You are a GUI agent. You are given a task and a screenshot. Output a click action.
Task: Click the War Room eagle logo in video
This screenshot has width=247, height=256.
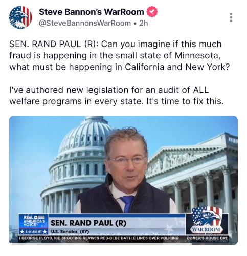(x=207, y=220)
